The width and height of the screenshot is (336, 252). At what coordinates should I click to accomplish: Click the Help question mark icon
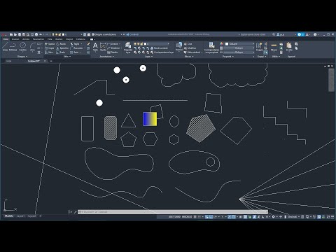click(x=315, y=34)
